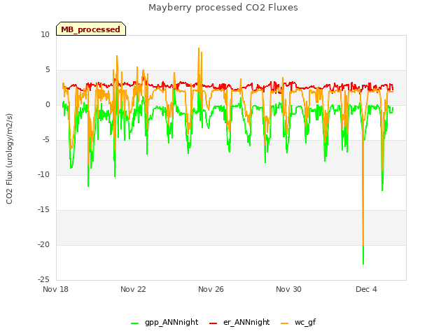The height and width of the screenshot is (336, 448).
Task: Click the y-axis value -5
Action: coord(45,140)
